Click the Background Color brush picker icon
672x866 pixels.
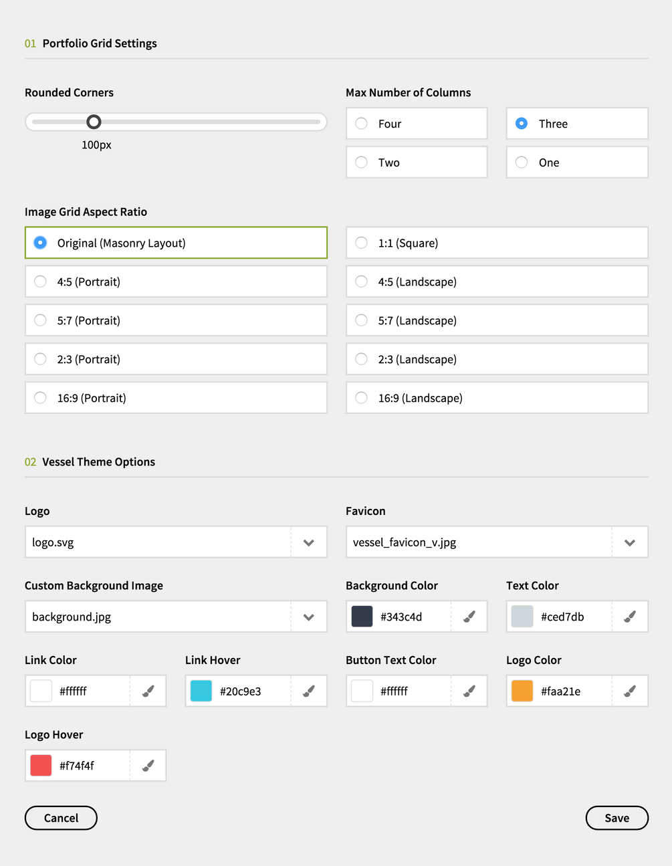[x=469, y=617]
